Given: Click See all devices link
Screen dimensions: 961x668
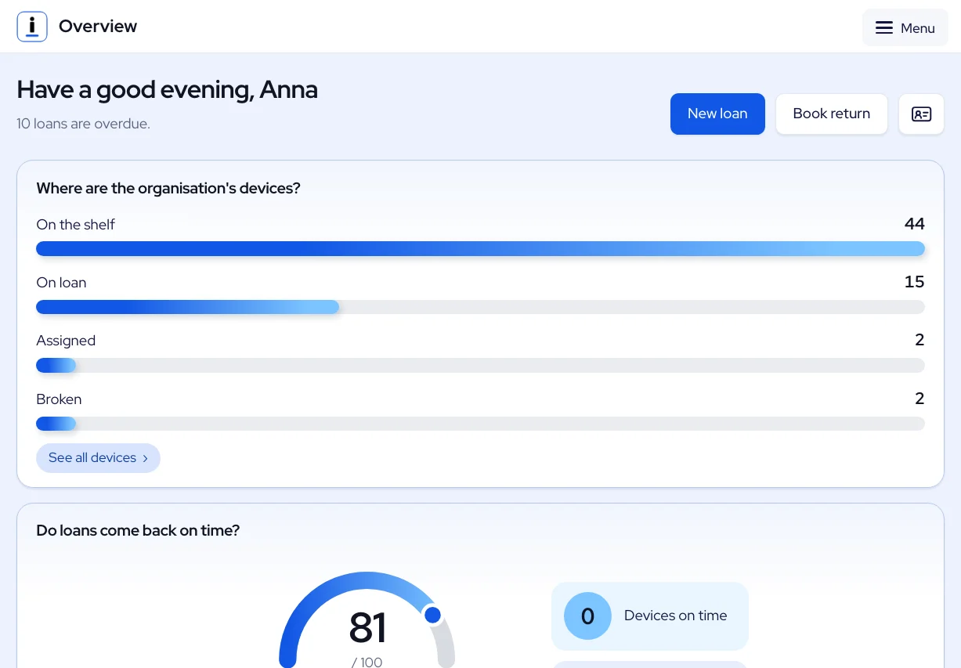Looking at the screenshot, I should [98, 458].
